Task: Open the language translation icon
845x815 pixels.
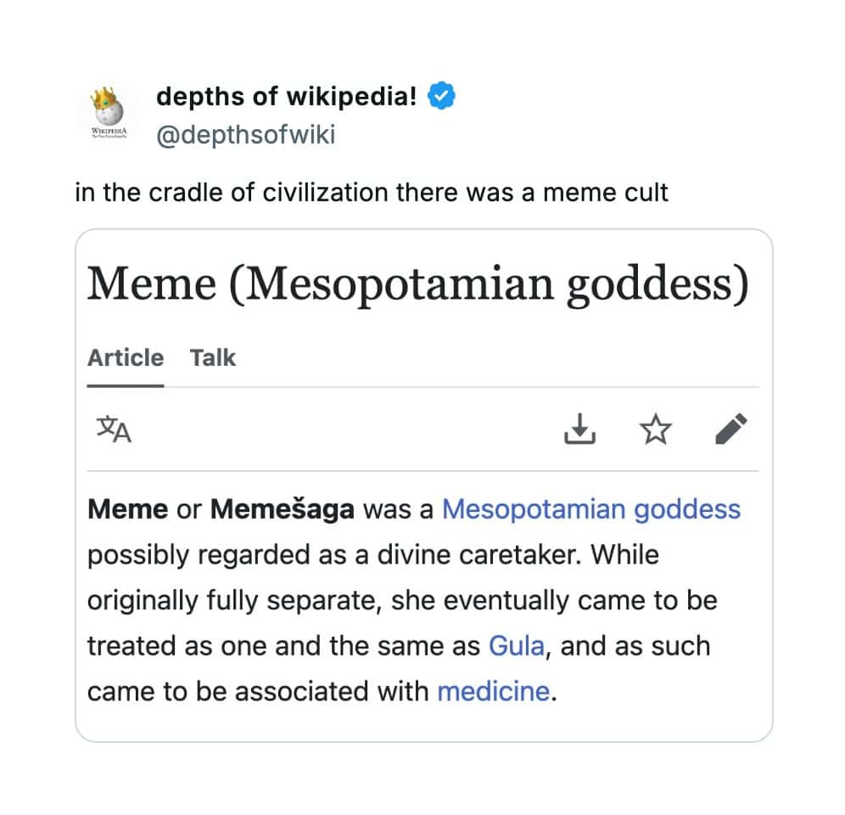Action: pyautogui.click(x=114, y=430)
